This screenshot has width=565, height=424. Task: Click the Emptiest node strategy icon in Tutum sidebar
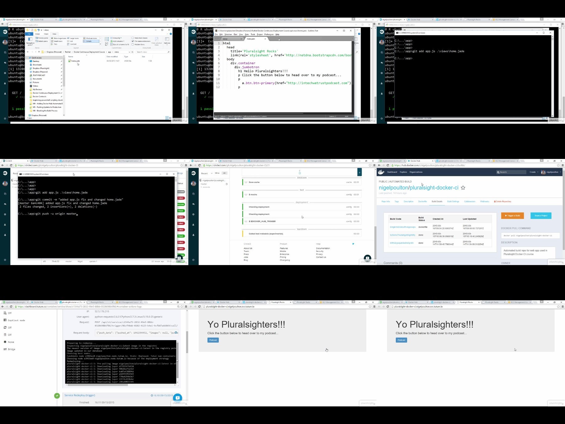pos(5,320)
